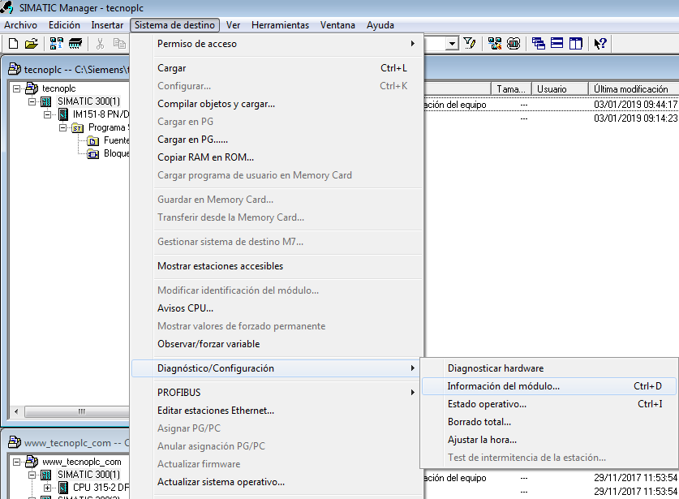Click the Bloques folder icon
This screenshot has width=679, height=499.
tap(92, 154)
